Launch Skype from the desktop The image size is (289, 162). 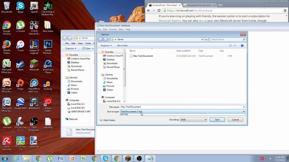pos(20,7)
